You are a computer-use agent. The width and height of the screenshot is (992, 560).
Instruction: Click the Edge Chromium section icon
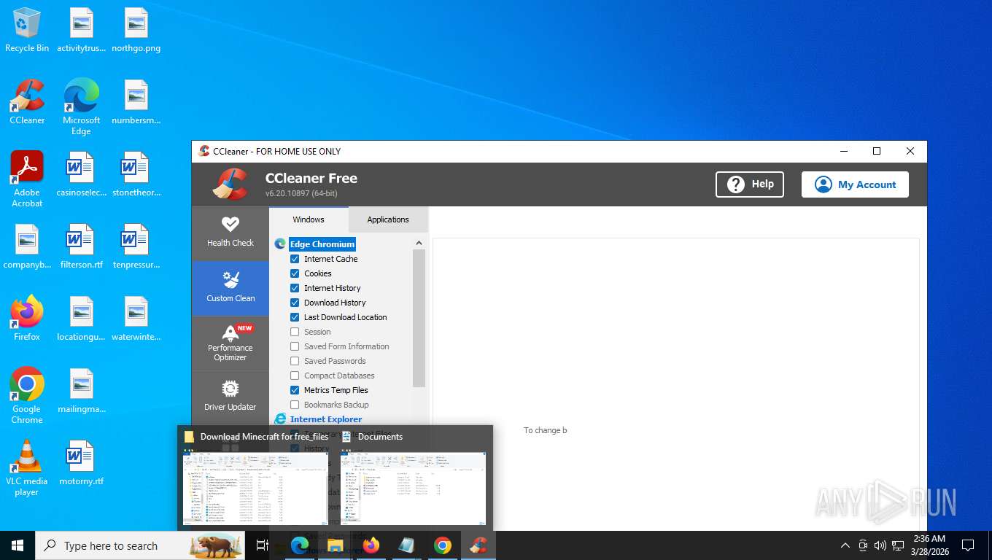click(x=280, y=244)
